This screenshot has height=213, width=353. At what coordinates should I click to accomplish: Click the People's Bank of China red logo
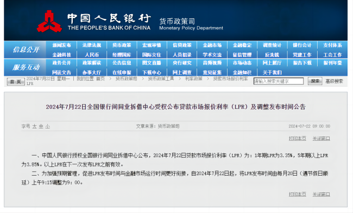49,21
